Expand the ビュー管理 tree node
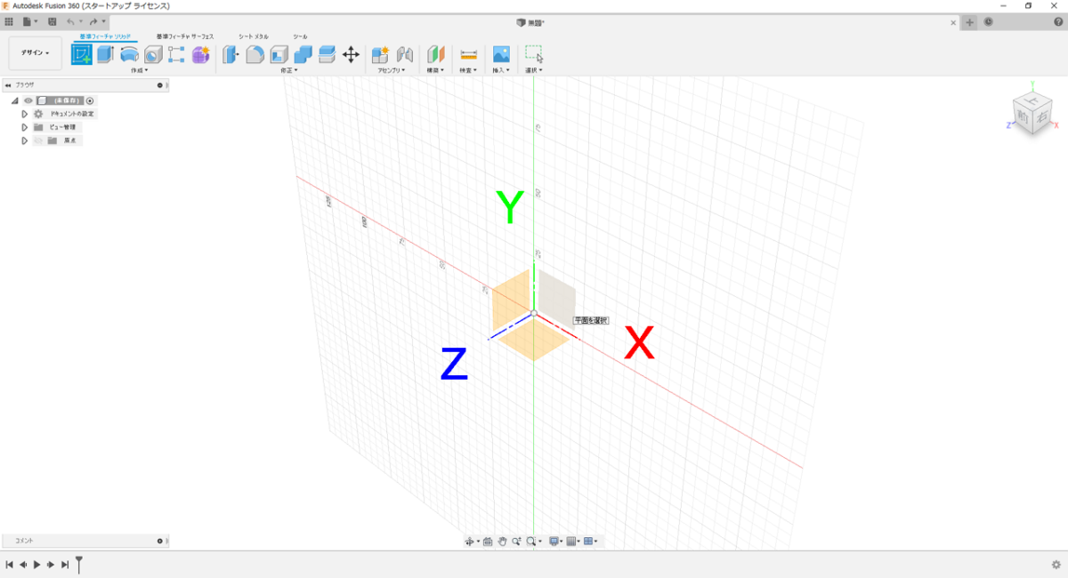This screenshot has height=578, width=1068. (25, 127)
